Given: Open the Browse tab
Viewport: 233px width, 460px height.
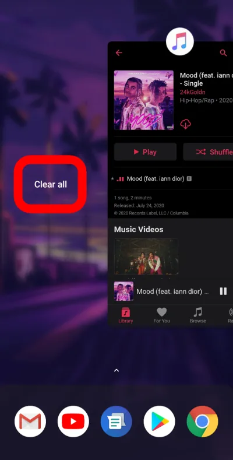Looking at the screenshot, I should point(198,315).
